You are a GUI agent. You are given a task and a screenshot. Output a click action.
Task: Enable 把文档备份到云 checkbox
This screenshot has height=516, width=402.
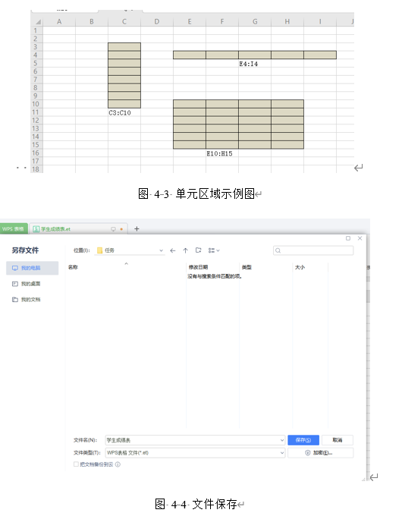(76, 464)
